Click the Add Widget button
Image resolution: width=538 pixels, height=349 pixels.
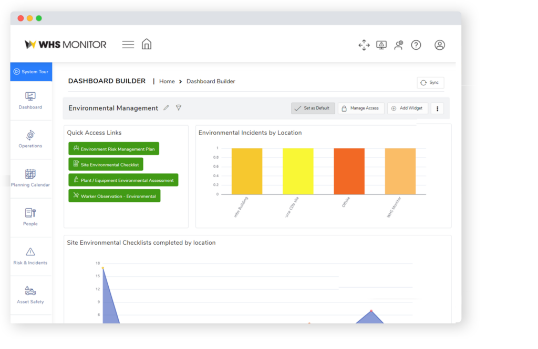point(407,108)
